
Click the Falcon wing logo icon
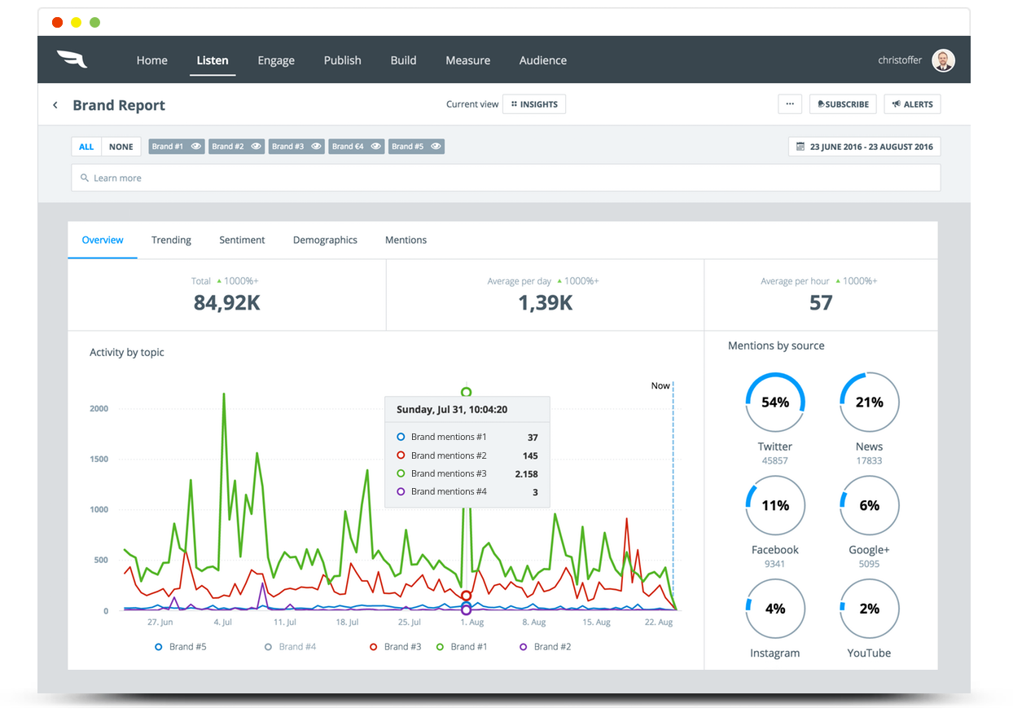pos(72,59)
